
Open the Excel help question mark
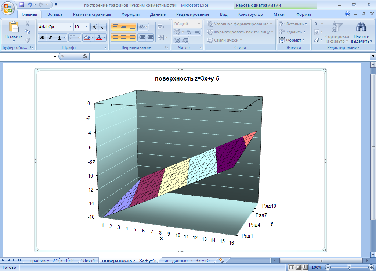[x=347, y=14]
